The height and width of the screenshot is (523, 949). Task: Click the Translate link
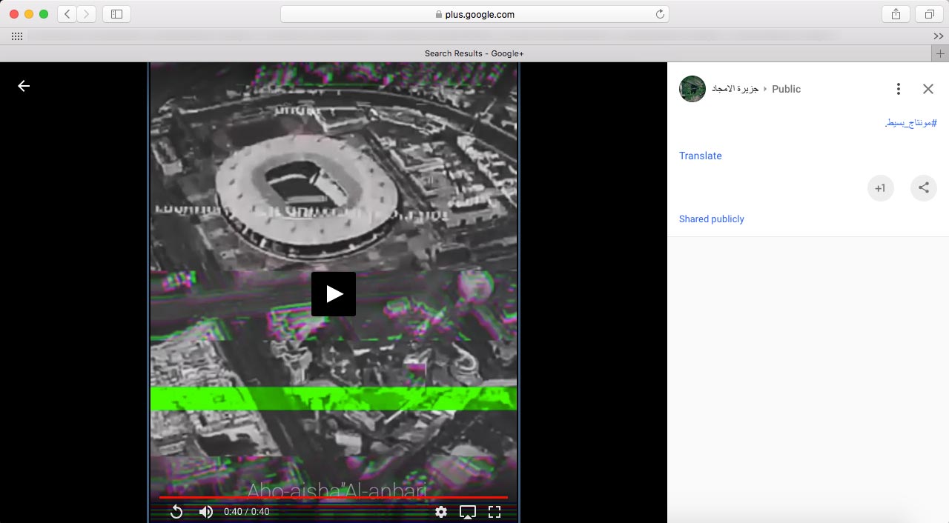click(700, 156)
